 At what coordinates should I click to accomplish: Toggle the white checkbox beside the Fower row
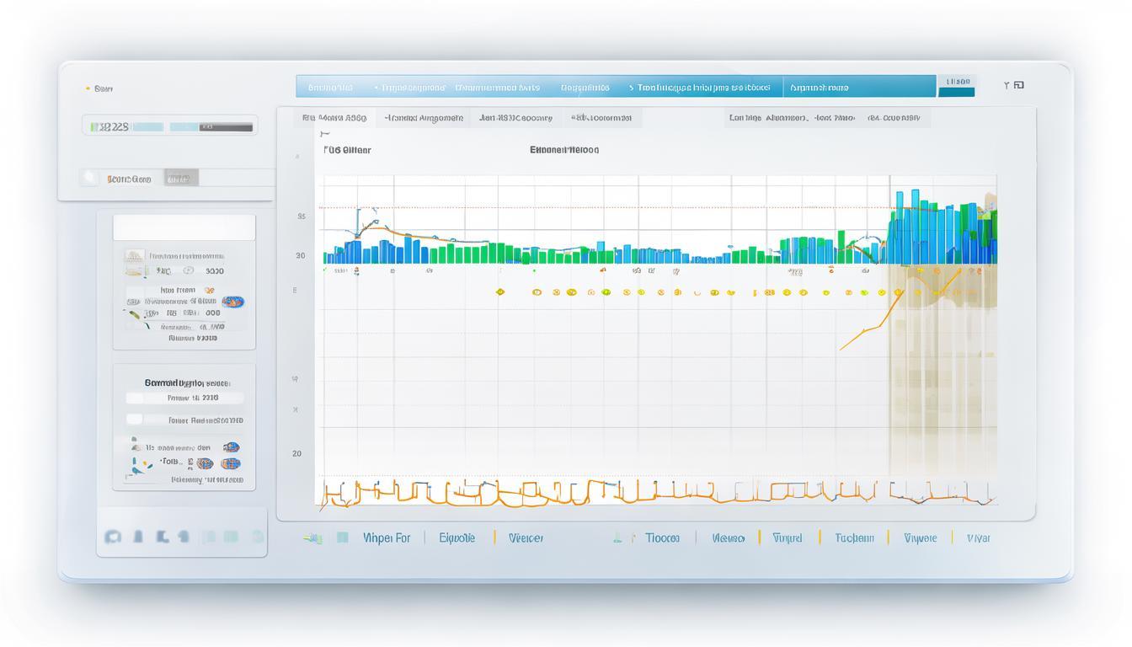pyautogui.click(x=135, y=420)
